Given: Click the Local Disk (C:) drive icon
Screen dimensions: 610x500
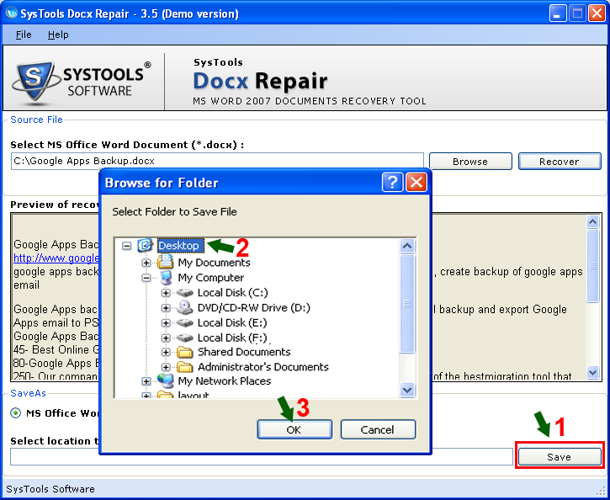Looking at the screenshot, I should click(185, 293).
